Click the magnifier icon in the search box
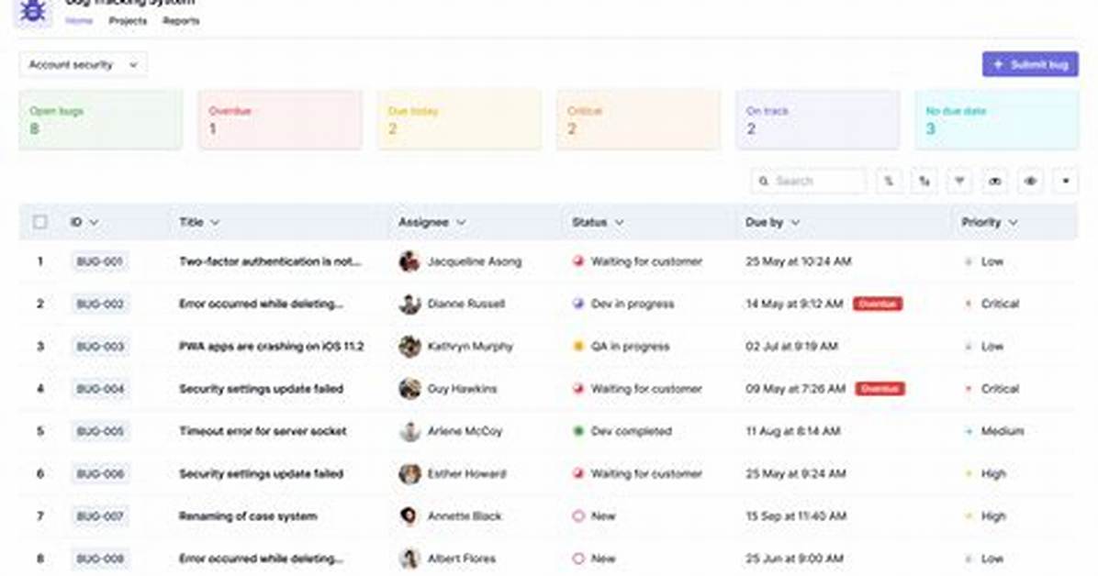The image size is (1098, 576). [764, 182]
